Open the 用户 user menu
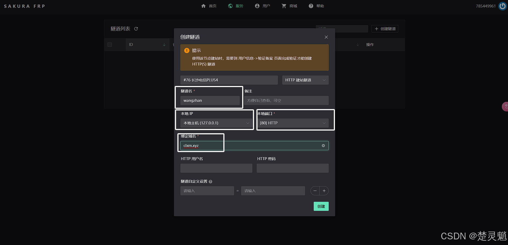Viewport: 508px width, 245px height. coord(263,6)
